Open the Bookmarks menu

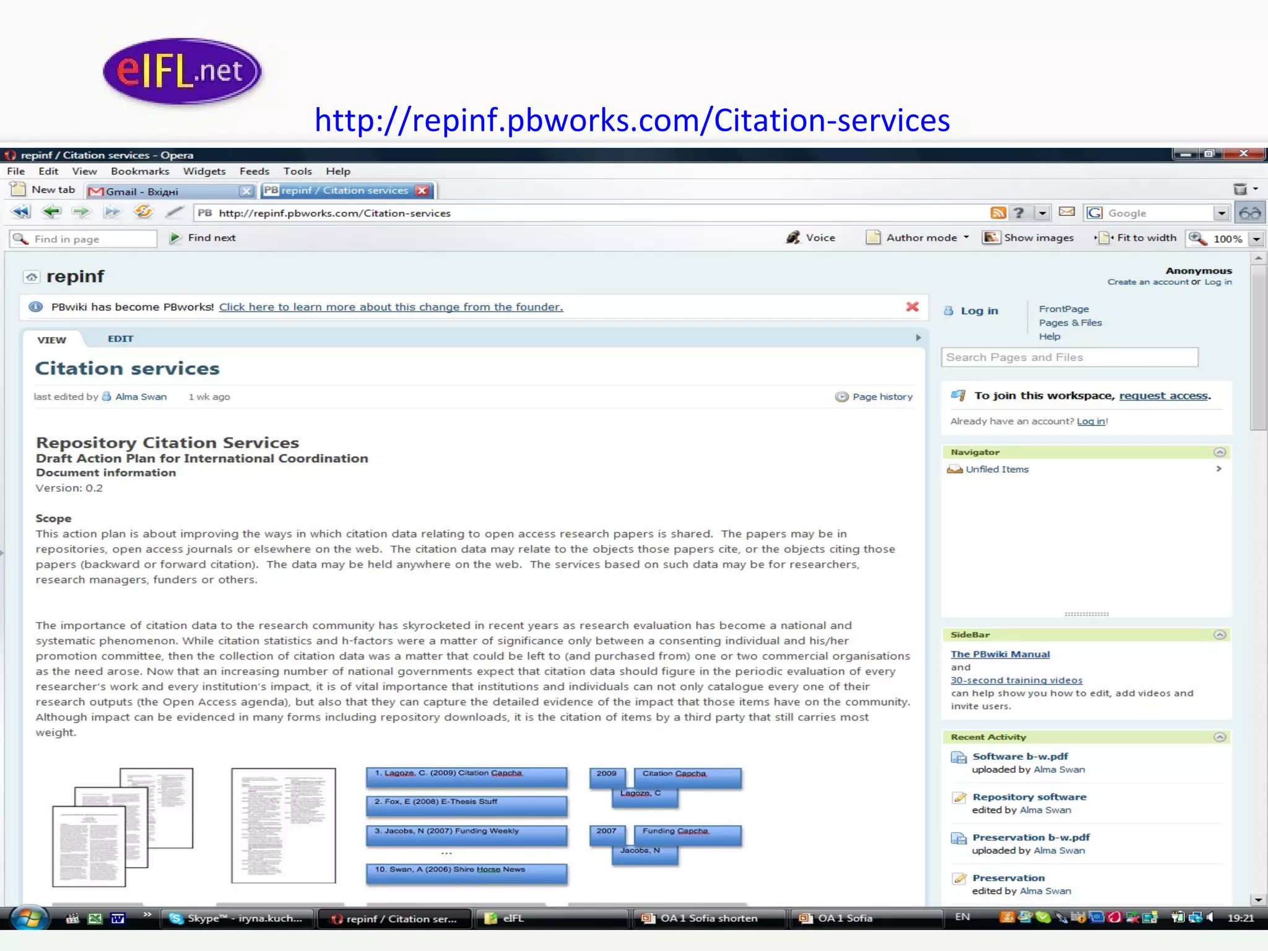point(140,172)
